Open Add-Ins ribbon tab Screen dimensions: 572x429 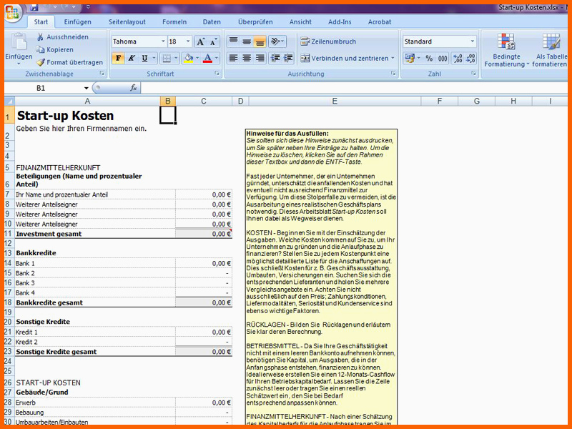(340, 22)
